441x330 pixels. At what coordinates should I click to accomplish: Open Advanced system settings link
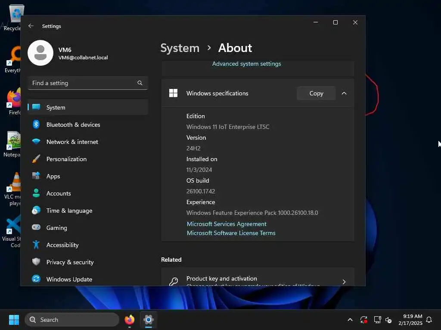click(246, 64)
